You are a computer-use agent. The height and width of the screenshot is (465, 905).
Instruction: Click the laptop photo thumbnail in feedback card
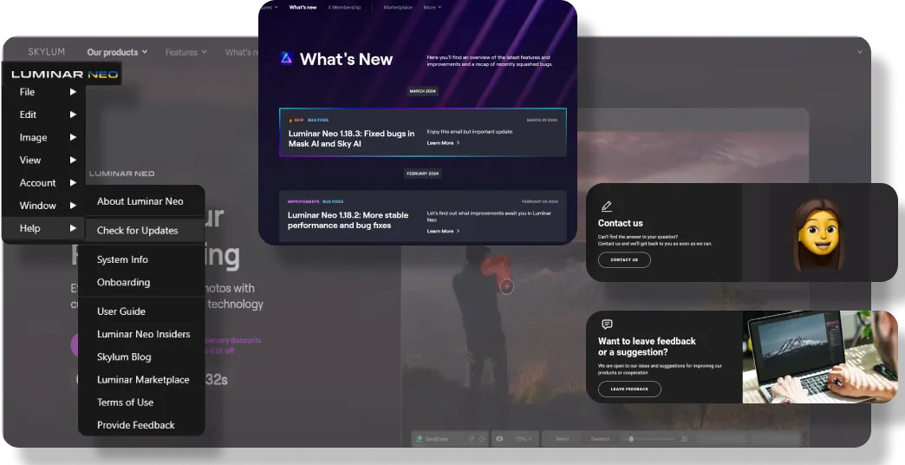click(820, 357)
